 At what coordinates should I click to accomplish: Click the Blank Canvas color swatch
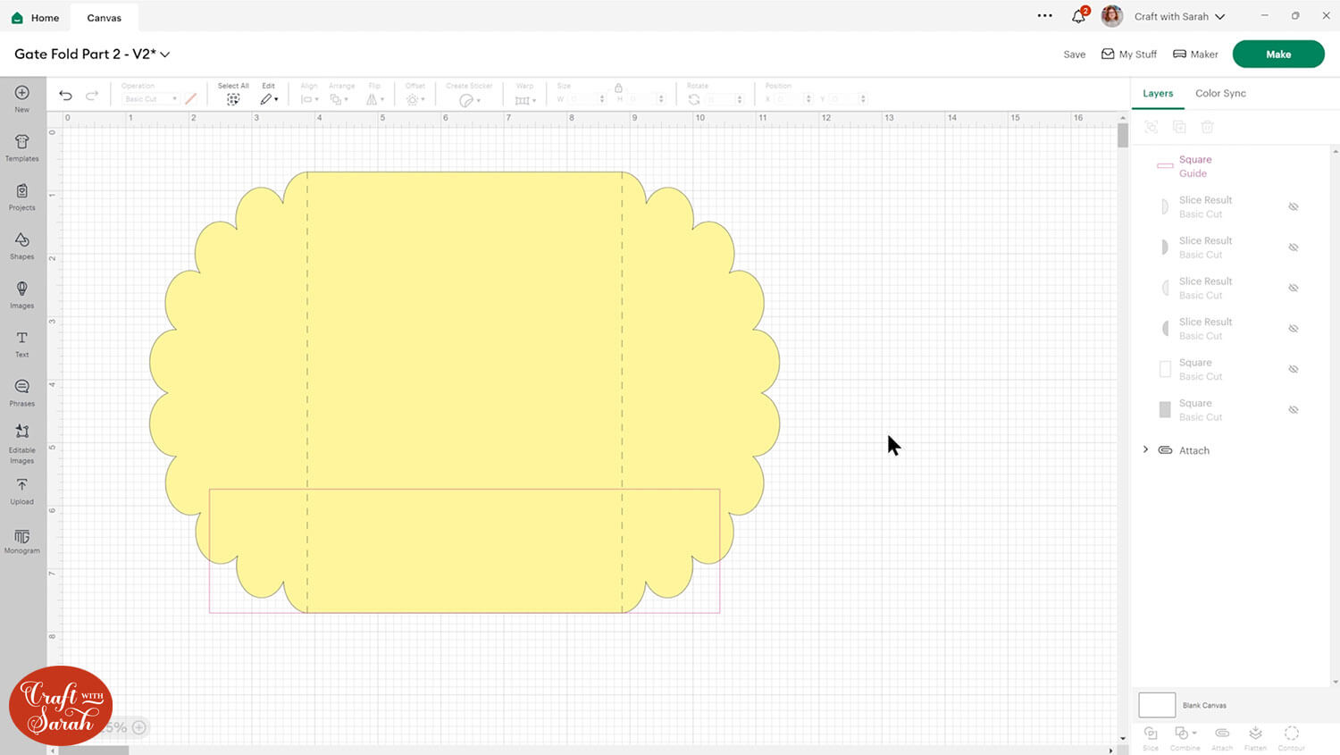1156,705
